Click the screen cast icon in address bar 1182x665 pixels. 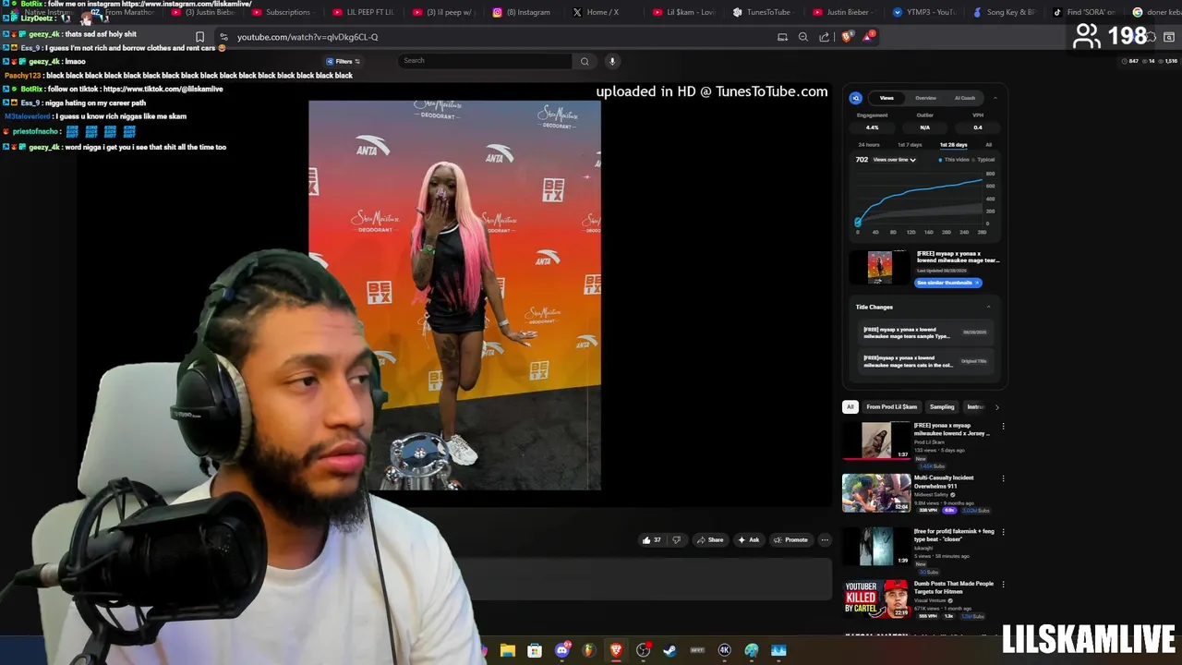coord(782,37)
